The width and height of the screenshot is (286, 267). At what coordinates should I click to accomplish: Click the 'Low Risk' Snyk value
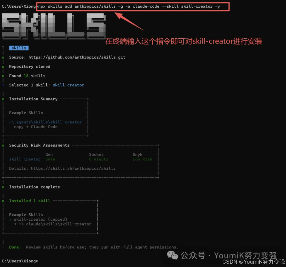coord(142,159)
